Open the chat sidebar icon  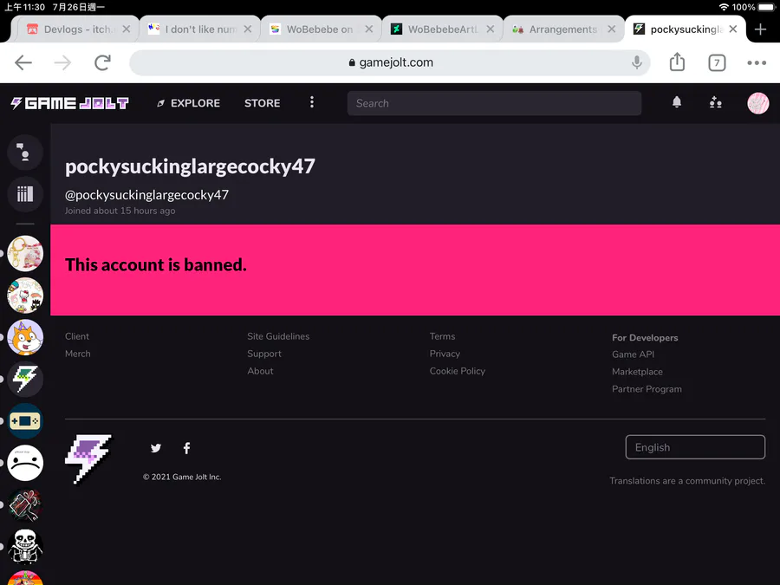(x=25, y=153)
